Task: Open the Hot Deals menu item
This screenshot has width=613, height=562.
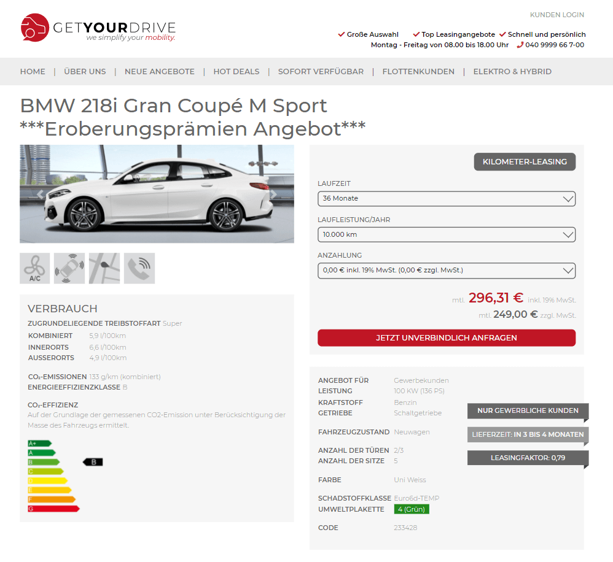Action: [x=236, y=71]
